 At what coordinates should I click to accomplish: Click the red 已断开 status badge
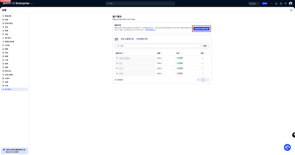tap(180, 74)
